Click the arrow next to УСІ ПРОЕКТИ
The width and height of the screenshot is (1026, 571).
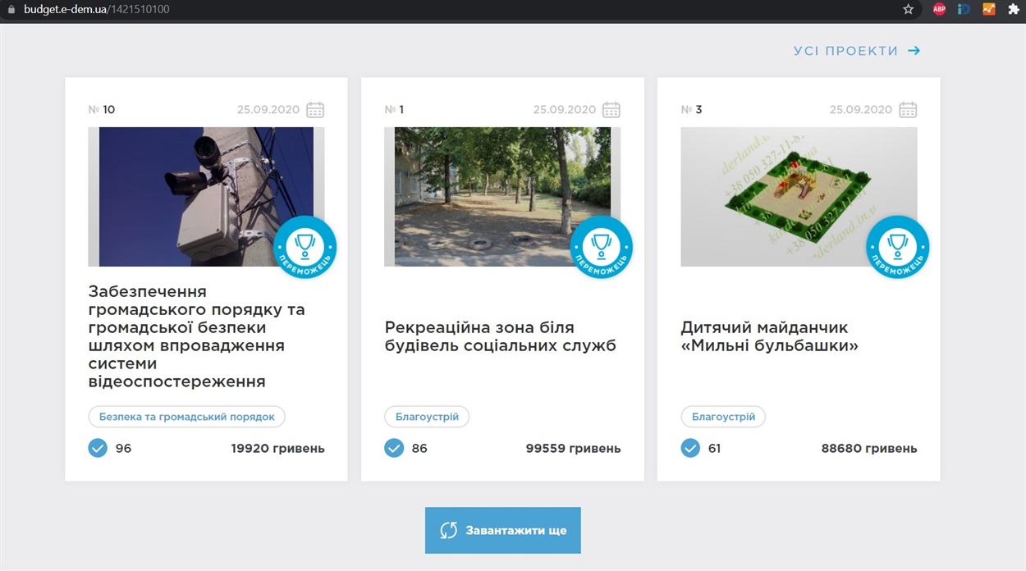point(914,51)
